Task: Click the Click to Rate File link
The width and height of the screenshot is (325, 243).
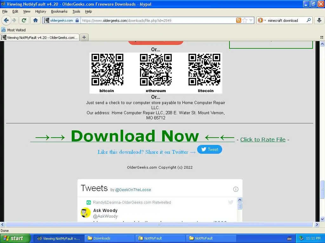Action: tap(263, 140)
